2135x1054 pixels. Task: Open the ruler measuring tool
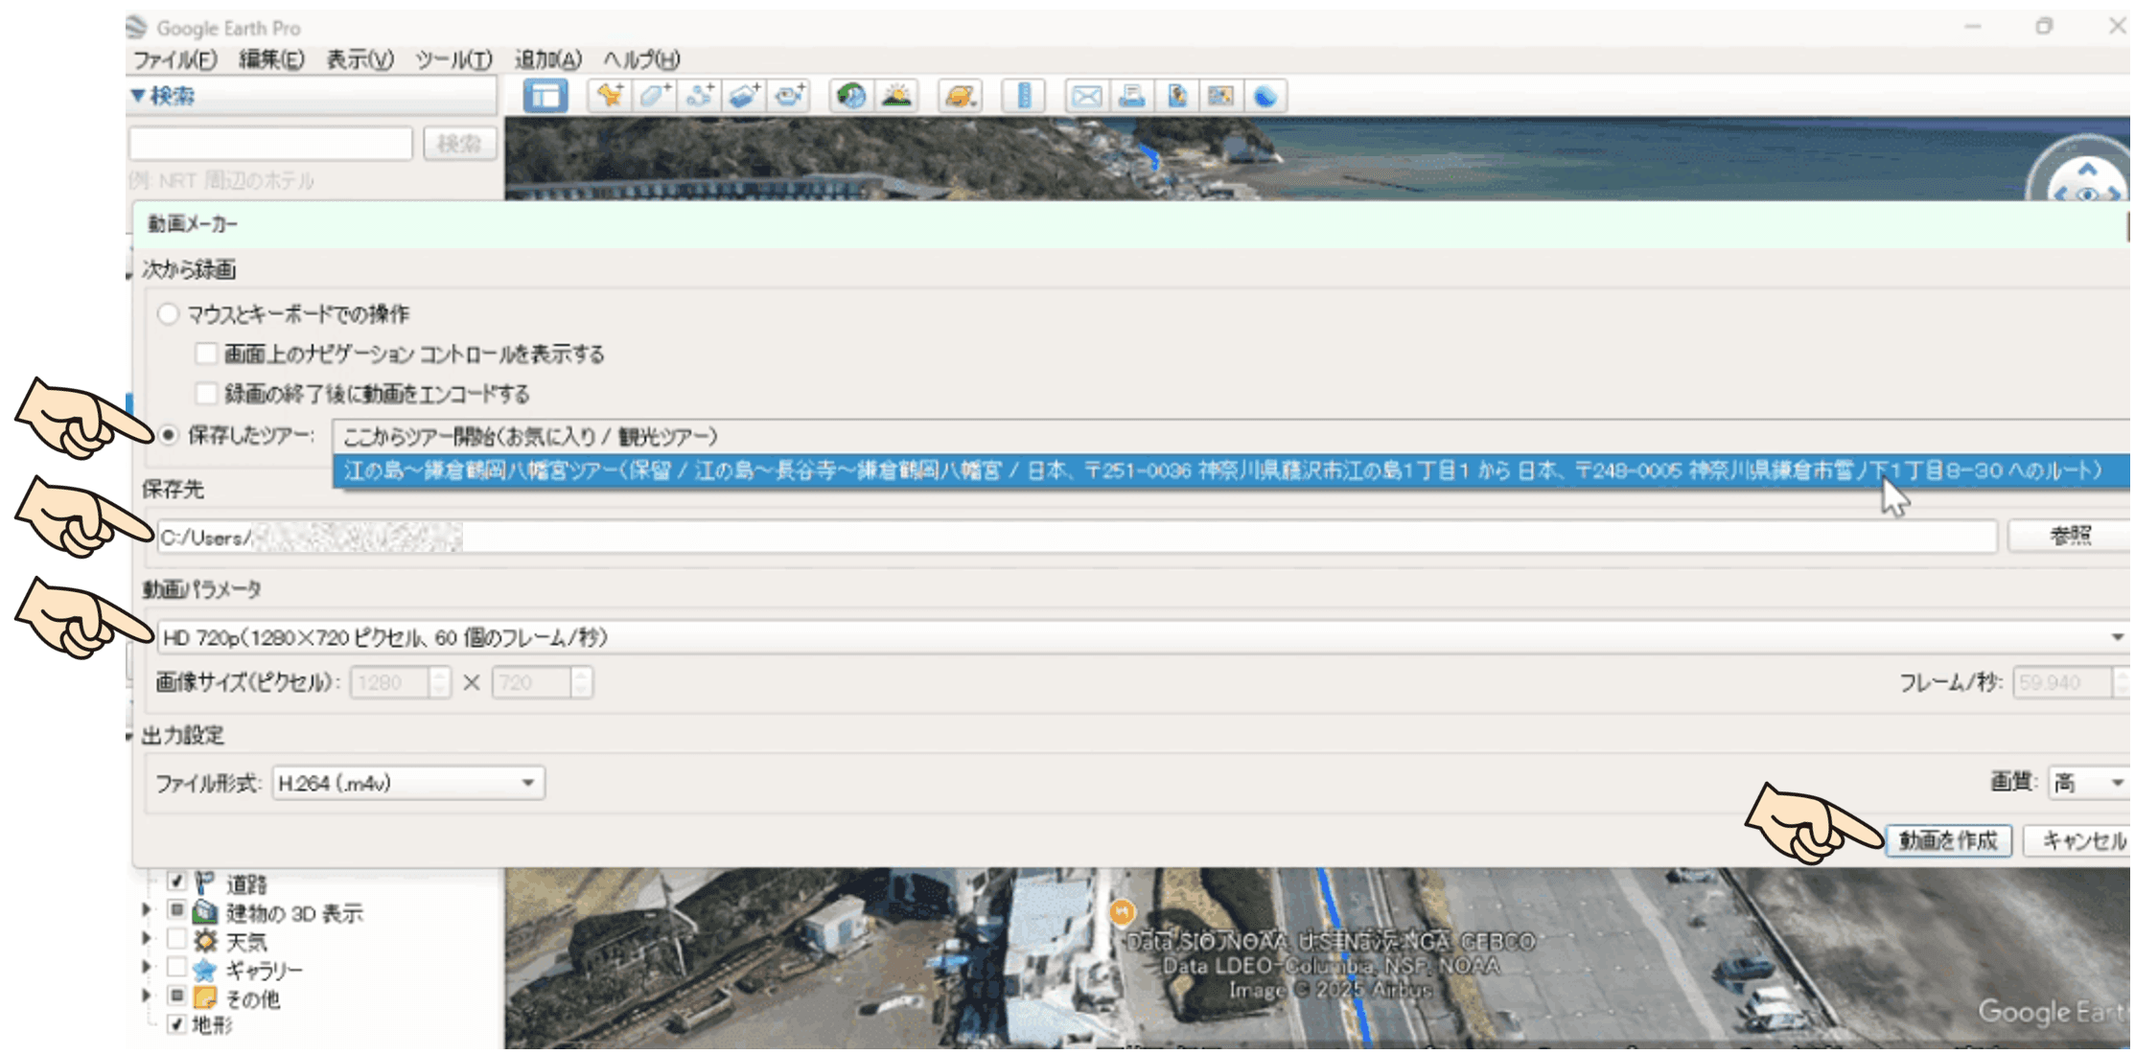pyautogui.click(x=1023, y=96)
